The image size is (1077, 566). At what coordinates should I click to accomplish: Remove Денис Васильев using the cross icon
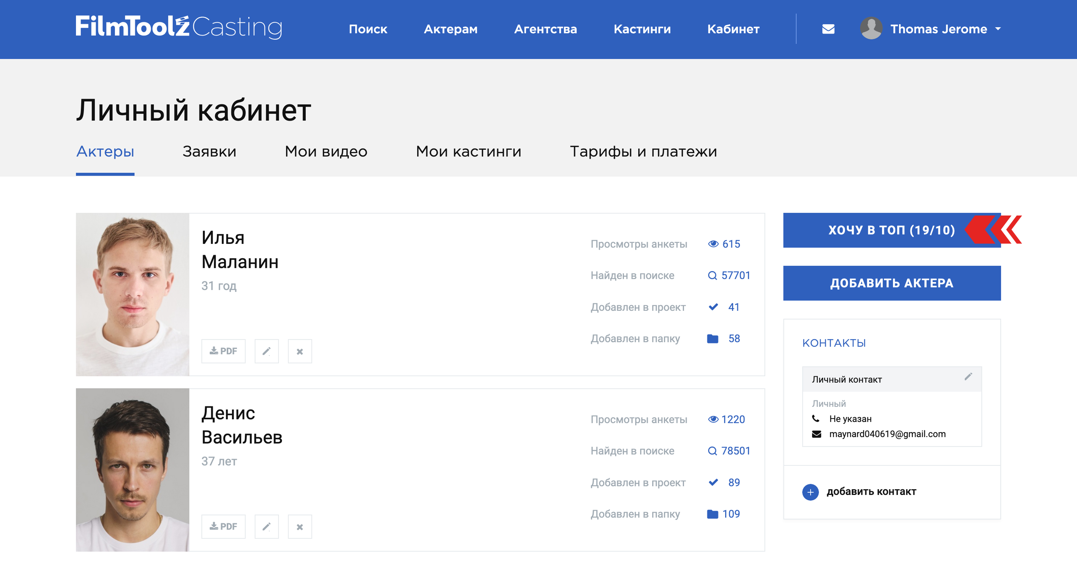[300, 526]
